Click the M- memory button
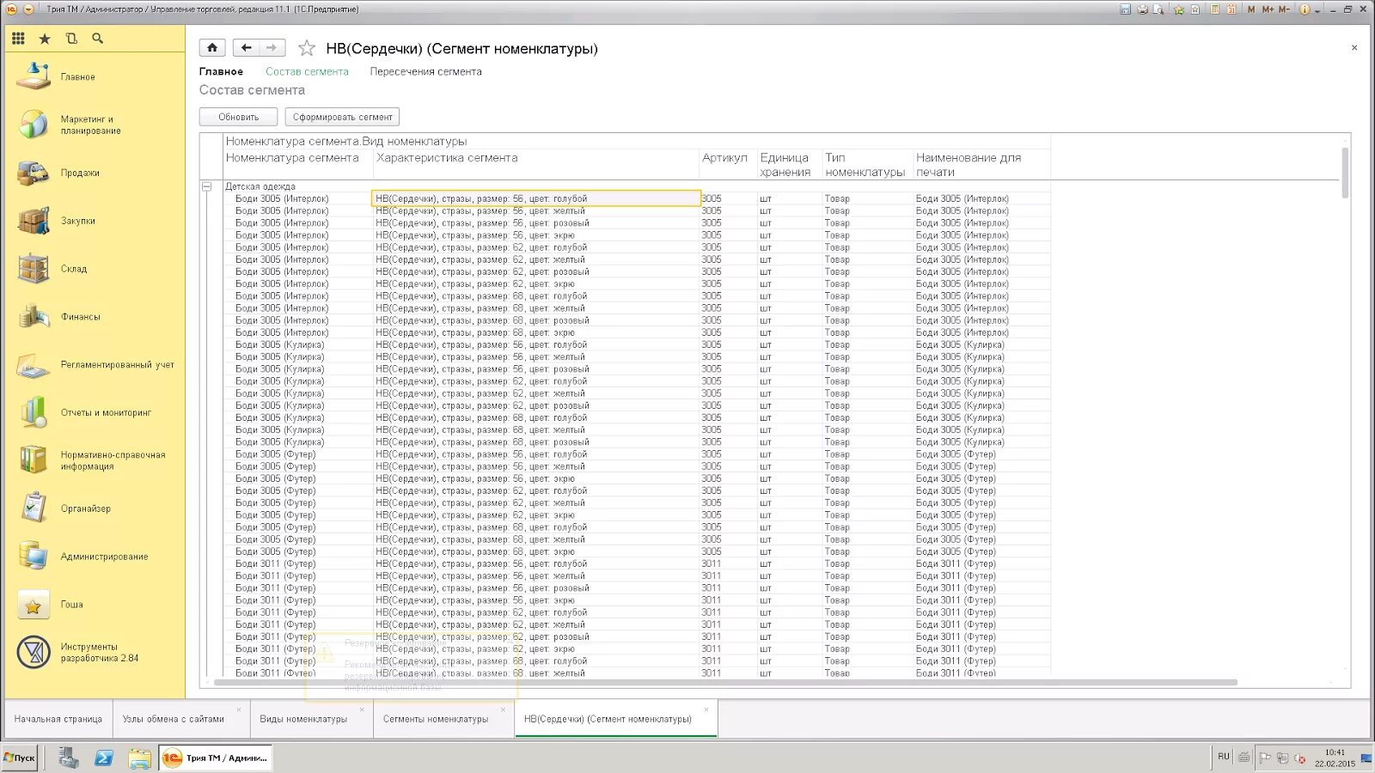The image size is (1375, 773). pyautogui.click(x=1285, y=9)
